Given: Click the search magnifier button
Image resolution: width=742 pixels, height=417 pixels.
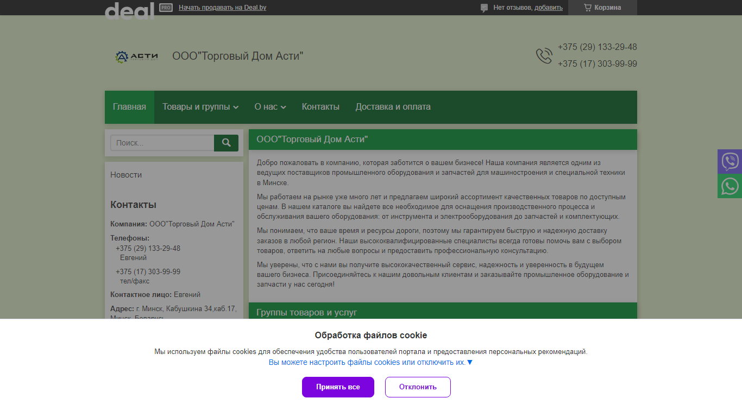Looking at the screenshot, I should (x=226, y=143).
